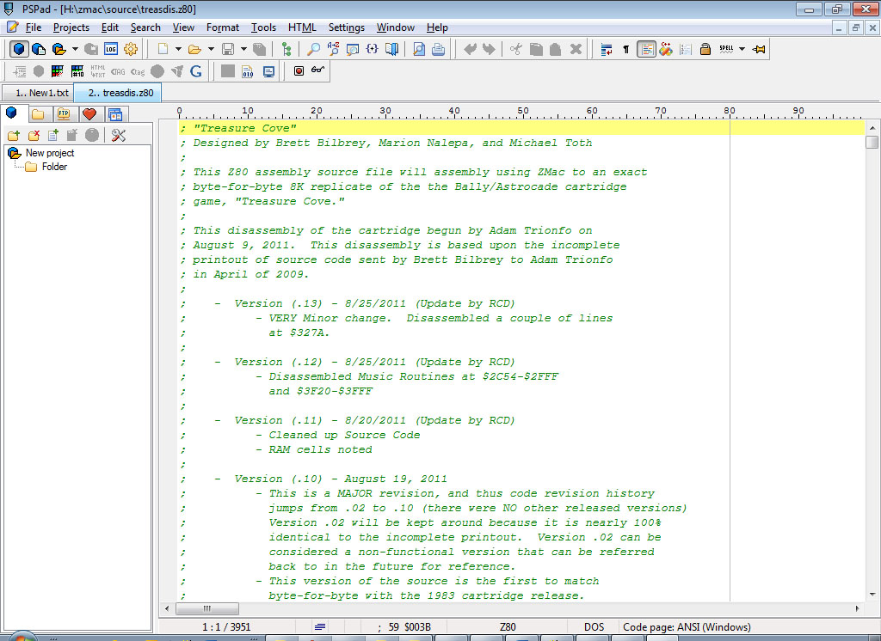Open project settings wrench icon
This screenshot has height=641, width=881.
coord(119,135)
